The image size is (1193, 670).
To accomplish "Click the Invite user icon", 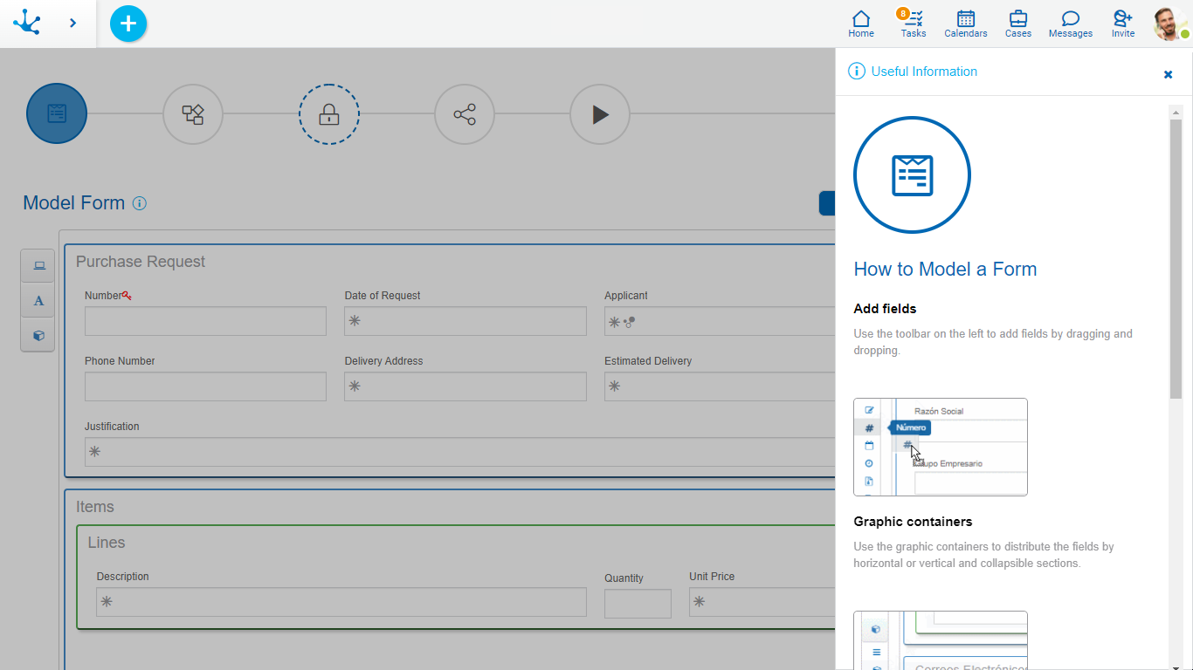I will (x=1123, y=24).
